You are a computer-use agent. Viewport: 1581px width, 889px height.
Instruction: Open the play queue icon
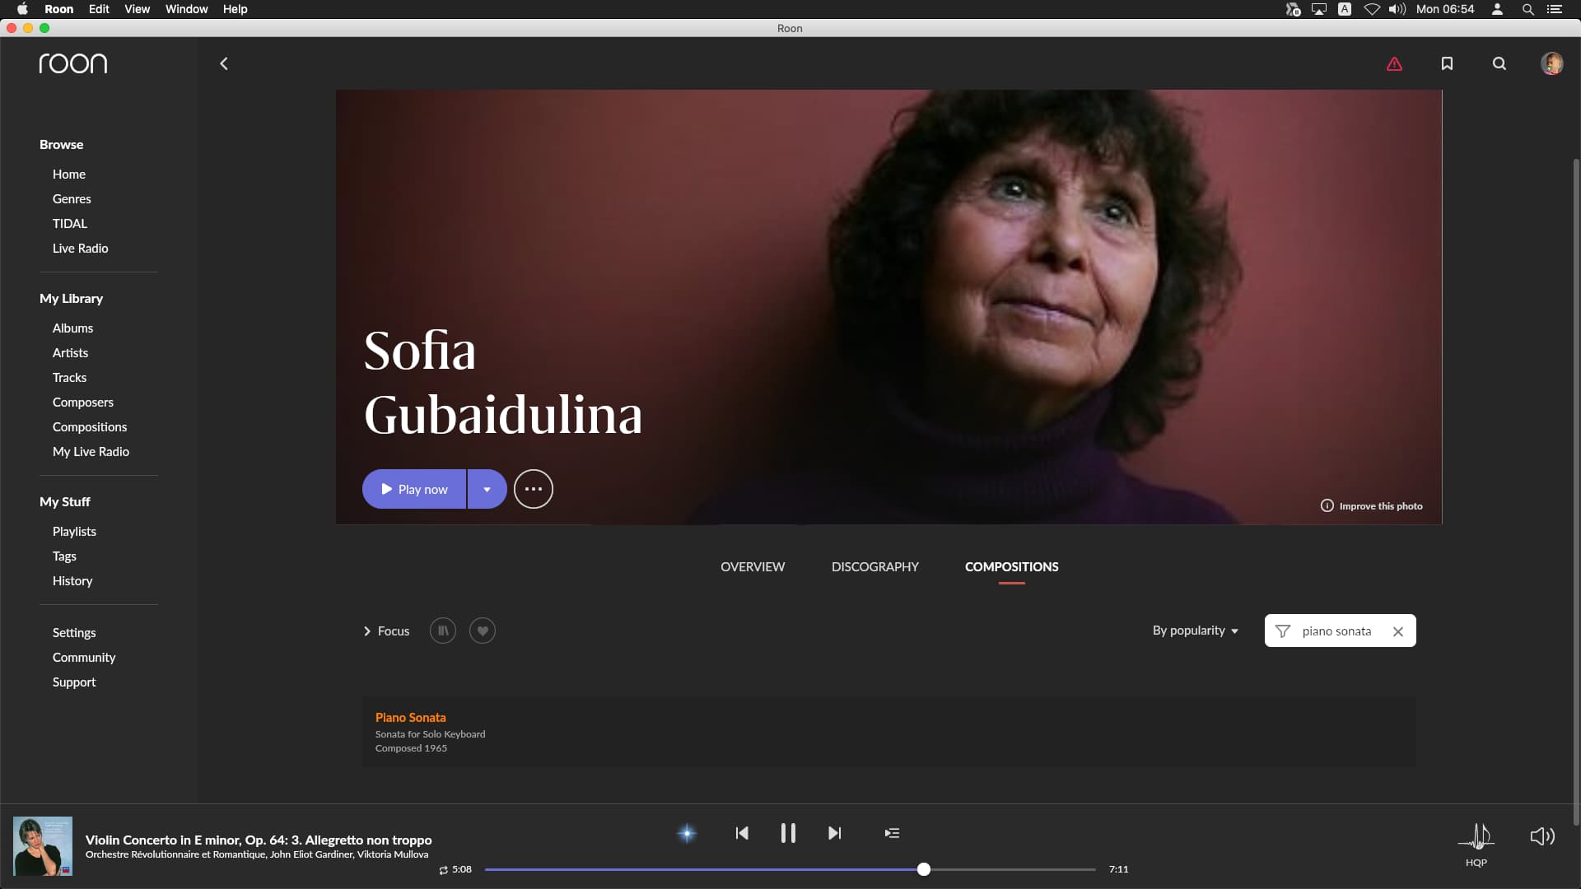coord(892,833)
